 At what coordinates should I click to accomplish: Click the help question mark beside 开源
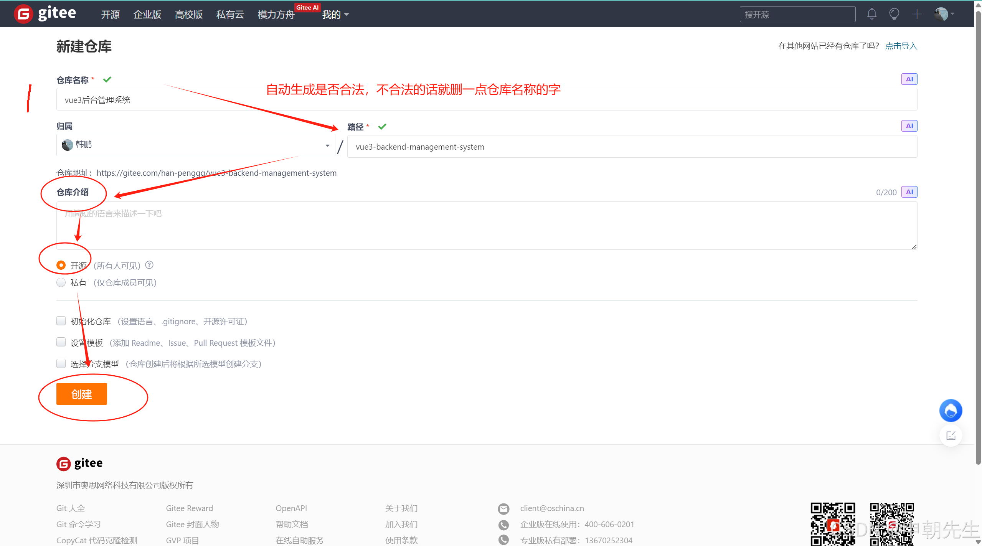coord(149,265)
